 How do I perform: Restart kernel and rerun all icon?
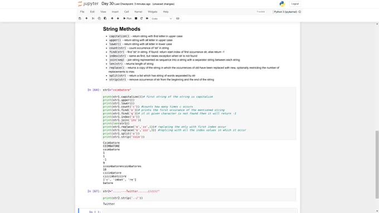pyautogui.click(x=147, y=18)
